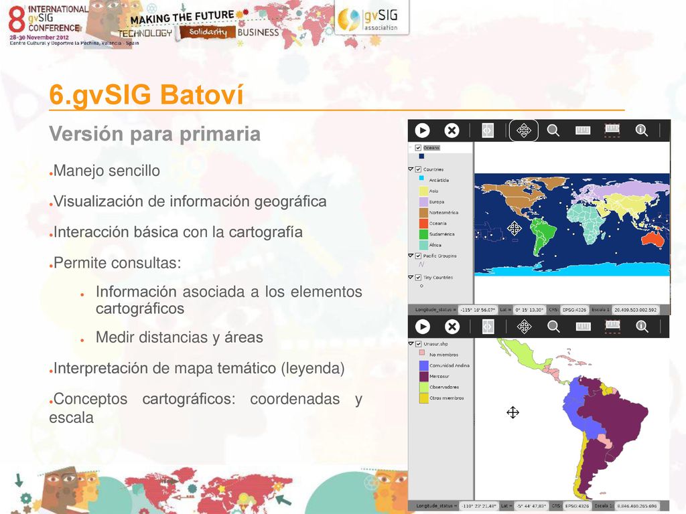Choose the measure area ruler in the world map toolbar

[x=612, y=131]
